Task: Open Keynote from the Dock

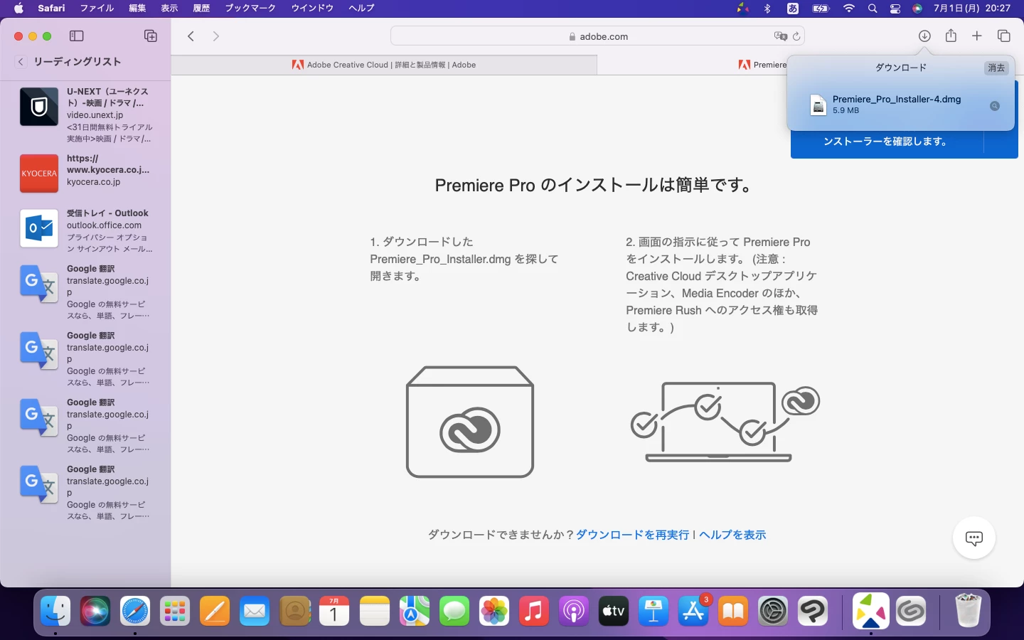Action: click(654, 611)
